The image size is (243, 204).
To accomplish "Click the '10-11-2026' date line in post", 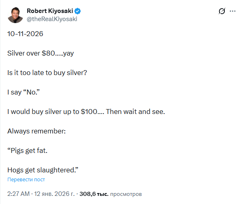I will pos(25,34).
